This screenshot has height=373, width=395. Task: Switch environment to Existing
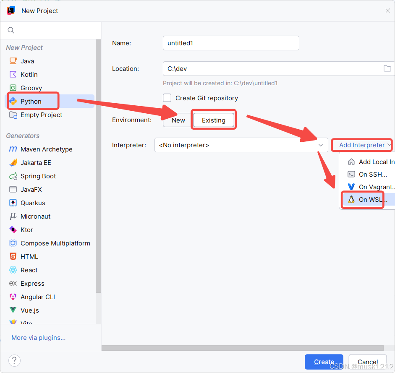pos(213,120)
